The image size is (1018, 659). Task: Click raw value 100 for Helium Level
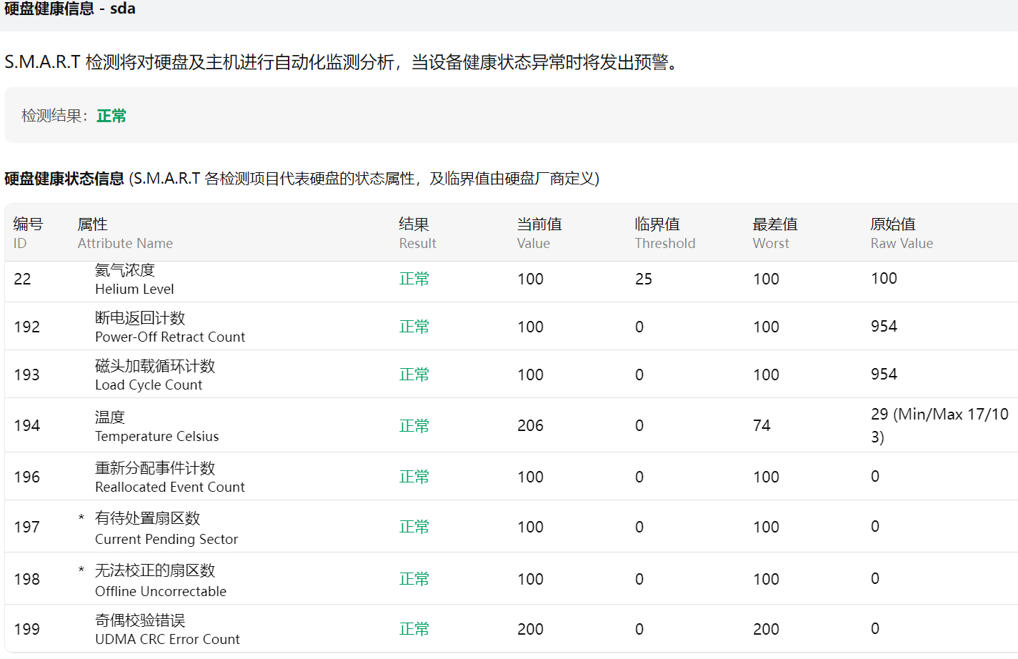[x=884, y=279]
